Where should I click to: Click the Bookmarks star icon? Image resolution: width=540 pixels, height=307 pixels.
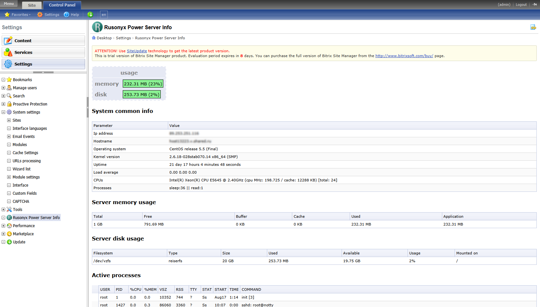9,80
